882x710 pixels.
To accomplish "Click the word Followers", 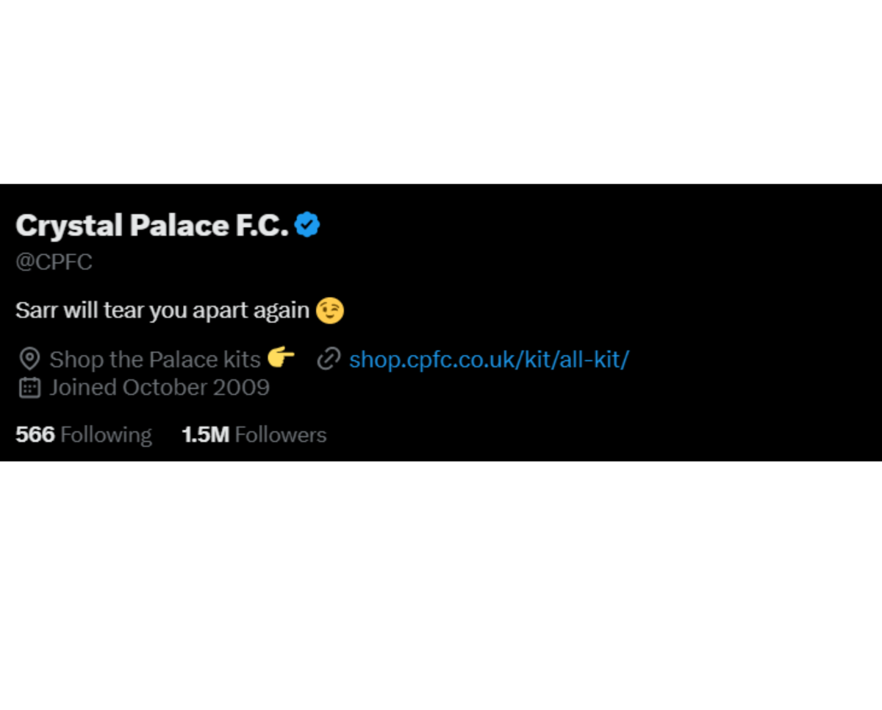I will coord(281,434).
